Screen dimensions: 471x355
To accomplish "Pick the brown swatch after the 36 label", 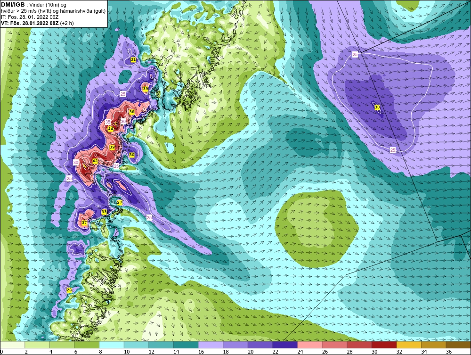I will tap(458, 345).
